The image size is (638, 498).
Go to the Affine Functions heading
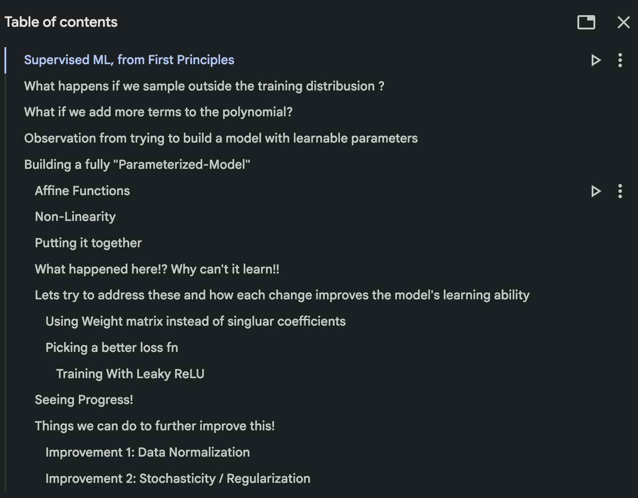pyautogui.click(x=82, y=191)
